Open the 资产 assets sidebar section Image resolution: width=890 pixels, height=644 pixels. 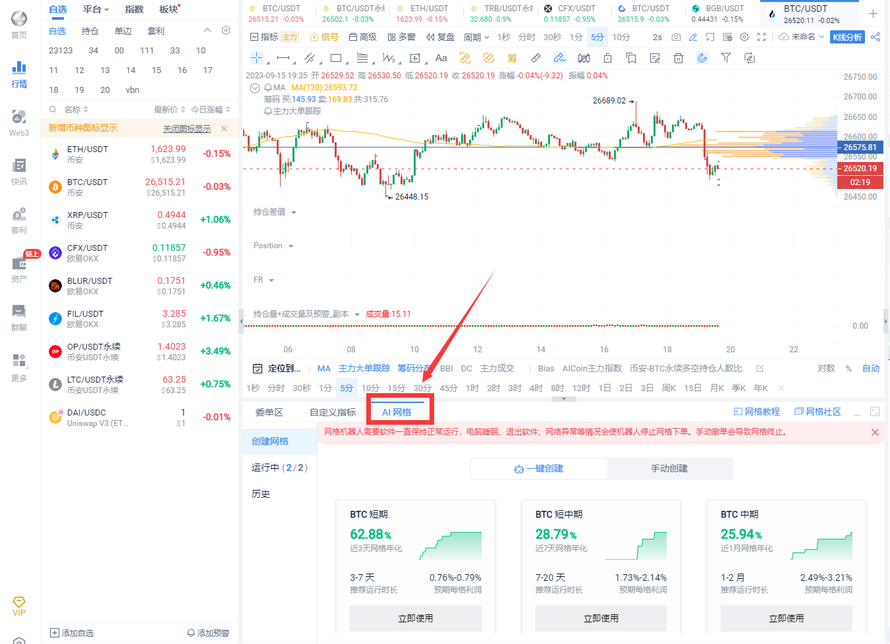click(x=19, y=269)
